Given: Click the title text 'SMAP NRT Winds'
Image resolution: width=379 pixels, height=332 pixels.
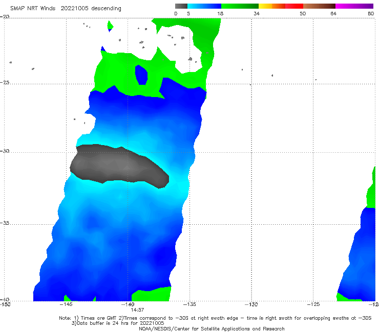Looking at the screenshot, I should click(33, 9).
